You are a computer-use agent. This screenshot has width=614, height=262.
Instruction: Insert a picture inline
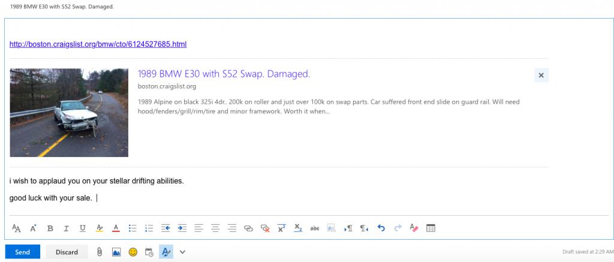point(116,252)
